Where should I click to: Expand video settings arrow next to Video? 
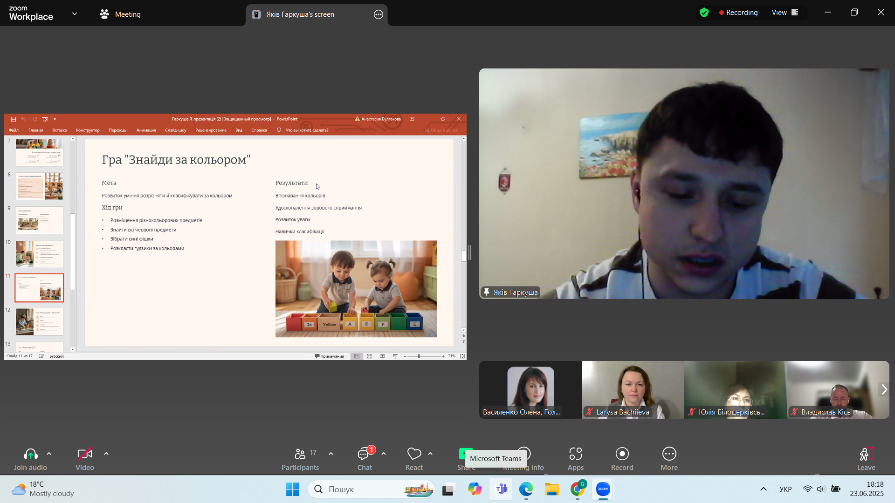(x=106, y=454)
